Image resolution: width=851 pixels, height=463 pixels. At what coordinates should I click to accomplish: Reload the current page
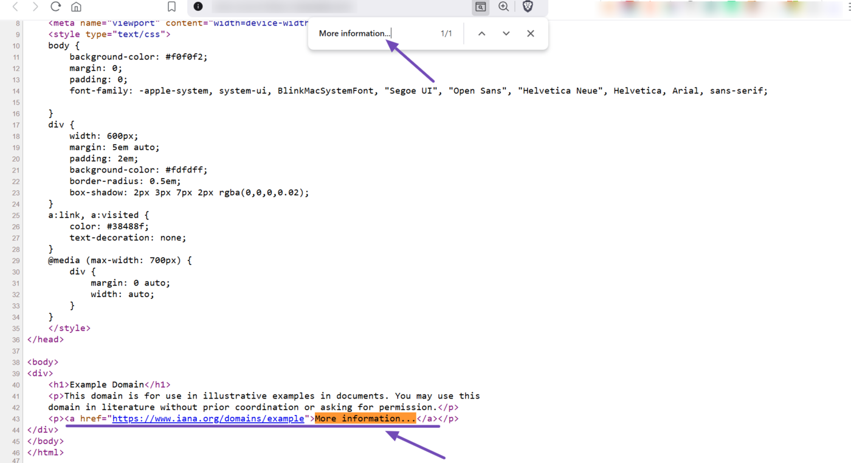(x=55, y=7)
